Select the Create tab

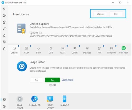[x=14, y=50]
